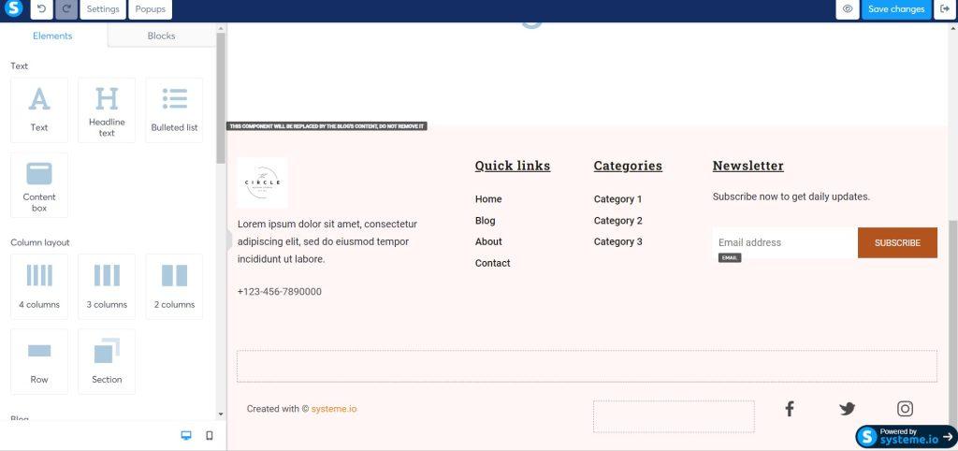This screenshot has height=451, width=958.
Task: Click the blog content placeholder label
Action: click(x=327, y=126)
